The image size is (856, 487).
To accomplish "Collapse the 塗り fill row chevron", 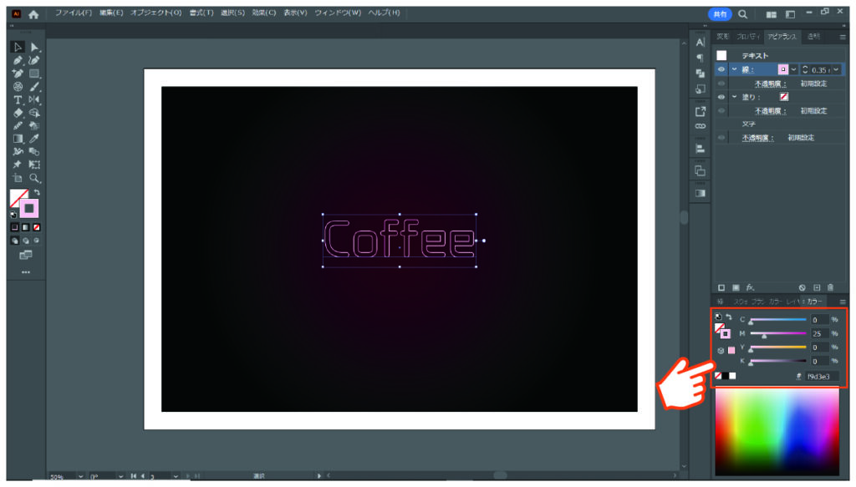I will [734, 97].
